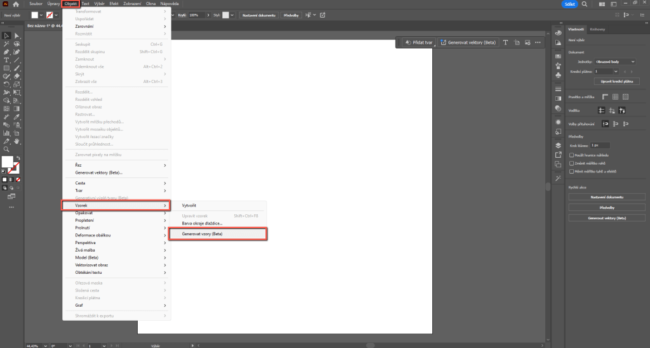The width and height of the screenshot is (650, 348).
Task: Select the Eyedropper tool
Action: point(17,117)
